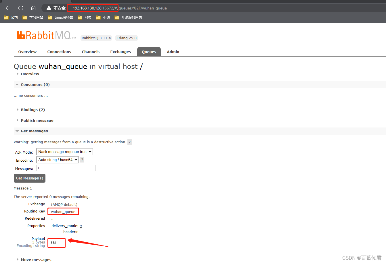Click the Erlang 25.0 version label
386x263 pixels.
(x=127, y=38)
